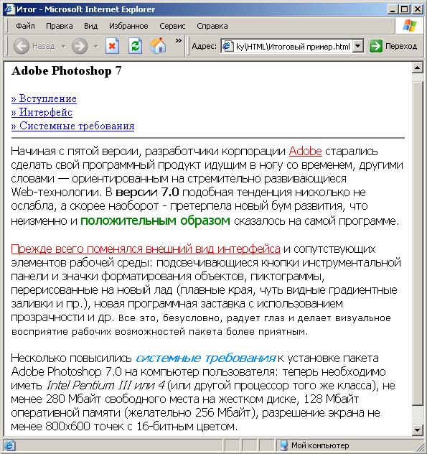Image resolution: width=427 pixels, height=454 pixels.
Task: Click the Адрес: label
Action: pyautogui.click(x=205, y=46)
